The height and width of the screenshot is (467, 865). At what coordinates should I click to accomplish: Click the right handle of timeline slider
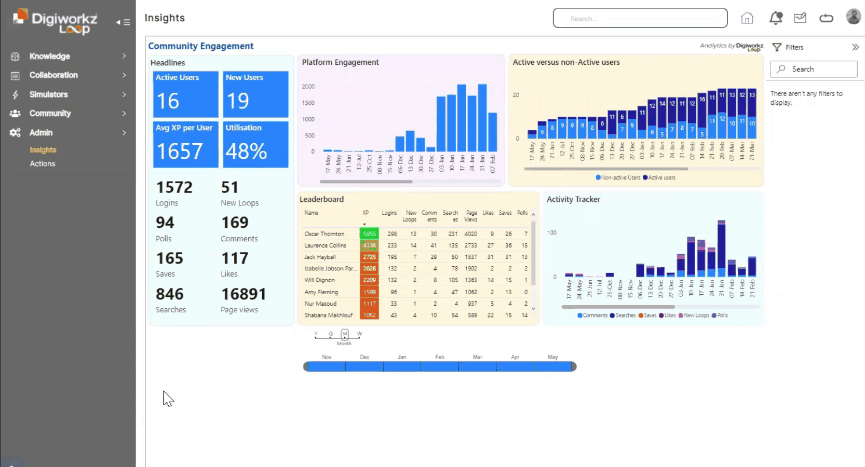point(574,367)
